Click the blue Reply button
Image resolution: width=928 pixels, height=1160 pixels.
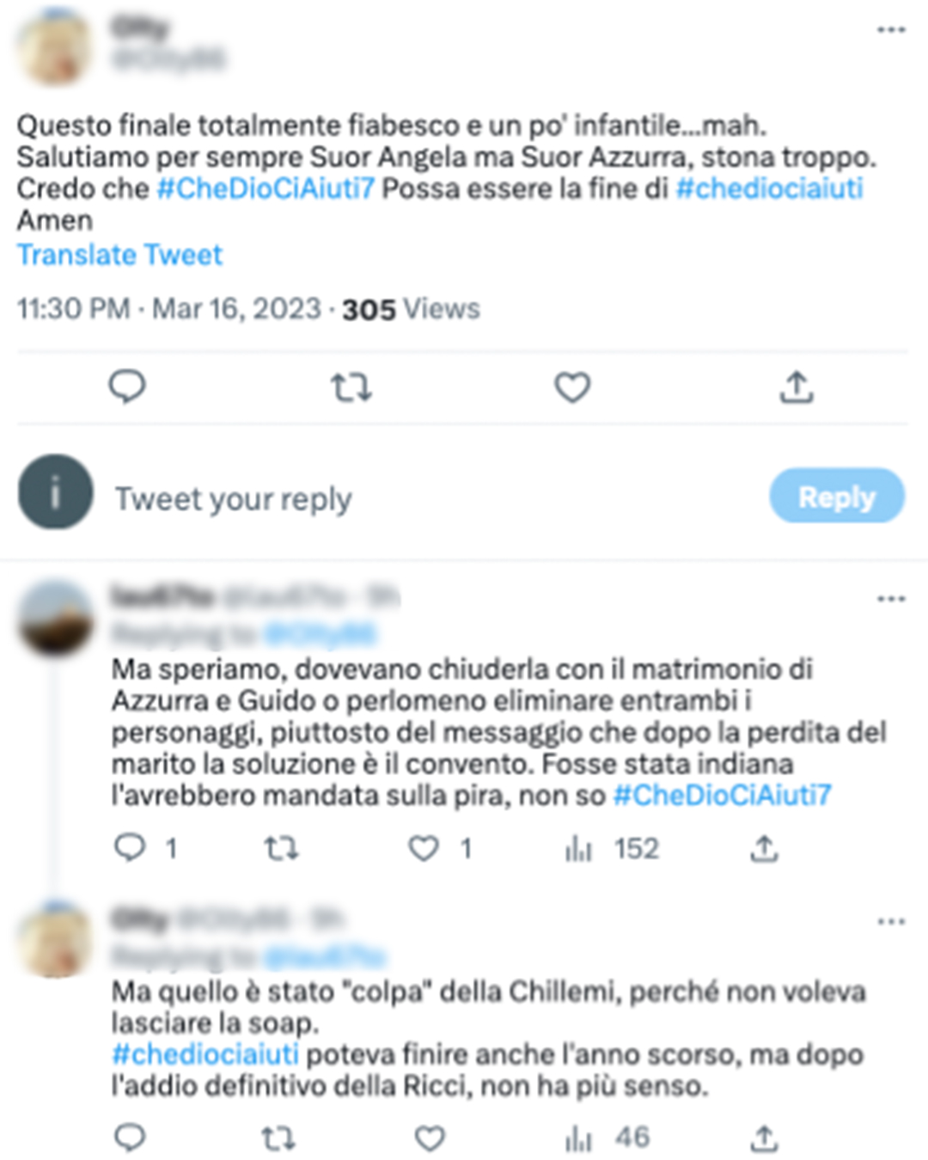(837, 496)
